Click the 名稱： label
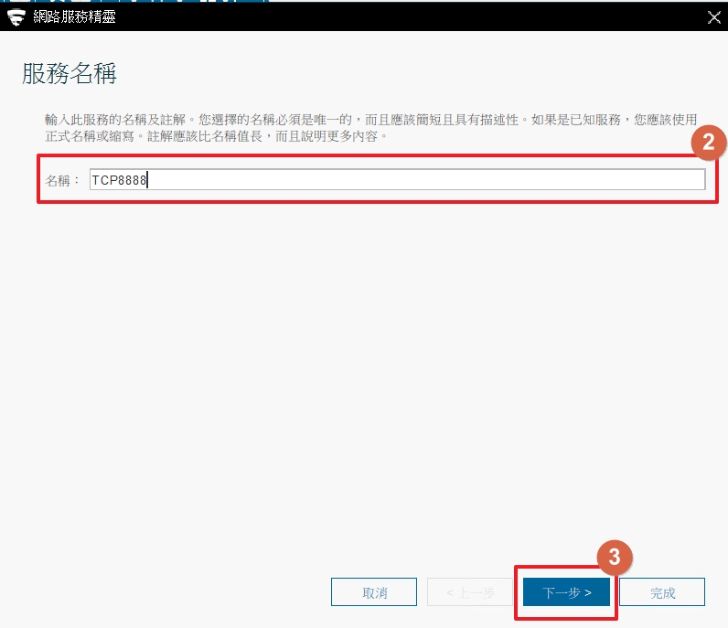Image resolution: width=728 pixels, height=628 pixels. point(62,180)
